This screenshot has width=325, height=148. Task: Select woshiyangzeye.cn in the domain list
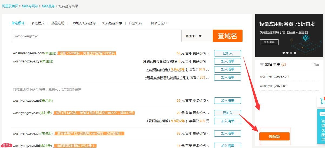pos(273,86)
